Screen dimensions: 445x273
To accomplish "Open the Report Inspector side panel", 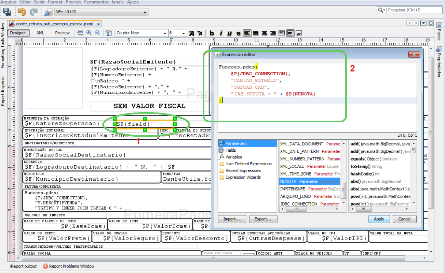I will coord(3,91).
